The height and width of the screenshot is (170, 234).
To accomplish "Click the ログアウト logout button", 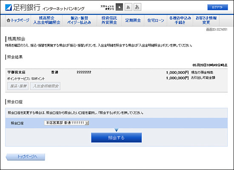I will (217, 7).
